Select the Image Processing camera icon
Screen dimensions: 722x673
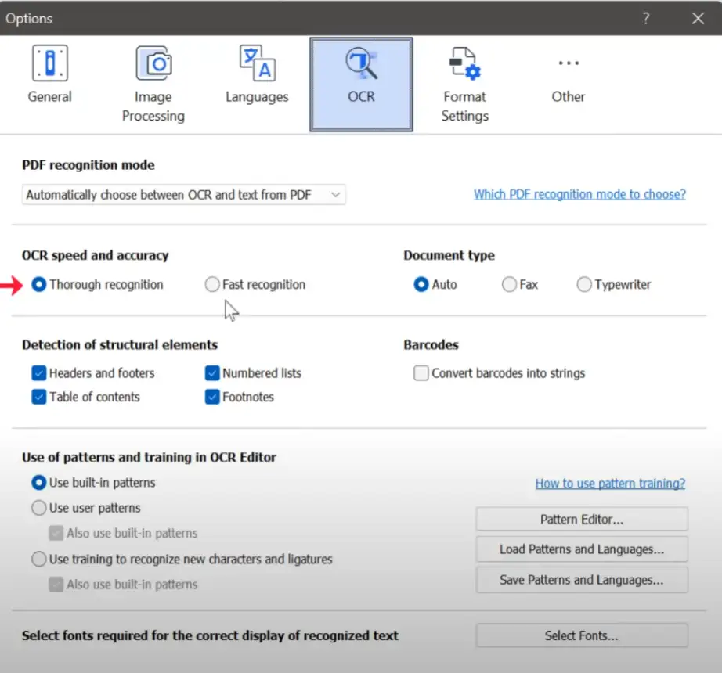pos(153,63)
